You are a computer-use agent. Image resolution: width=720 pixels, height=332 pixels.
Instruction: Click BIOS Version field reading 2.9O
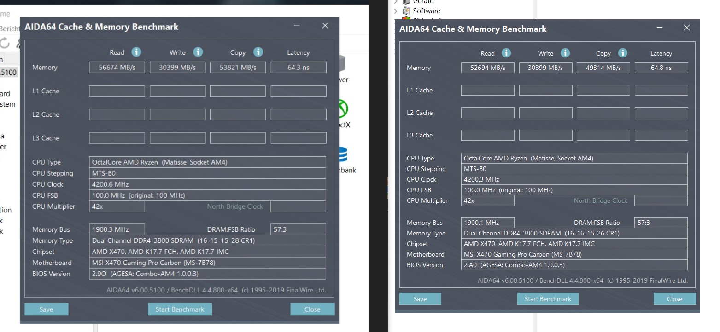(207, 274)
